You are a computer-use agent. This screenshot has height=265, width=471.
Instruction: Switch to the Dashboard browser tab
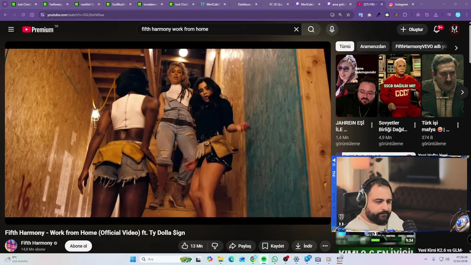pos(244,4)
